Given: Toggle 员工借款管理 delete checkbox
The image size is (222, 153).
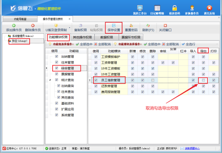Looking at the screenshot, I should 153,80.
